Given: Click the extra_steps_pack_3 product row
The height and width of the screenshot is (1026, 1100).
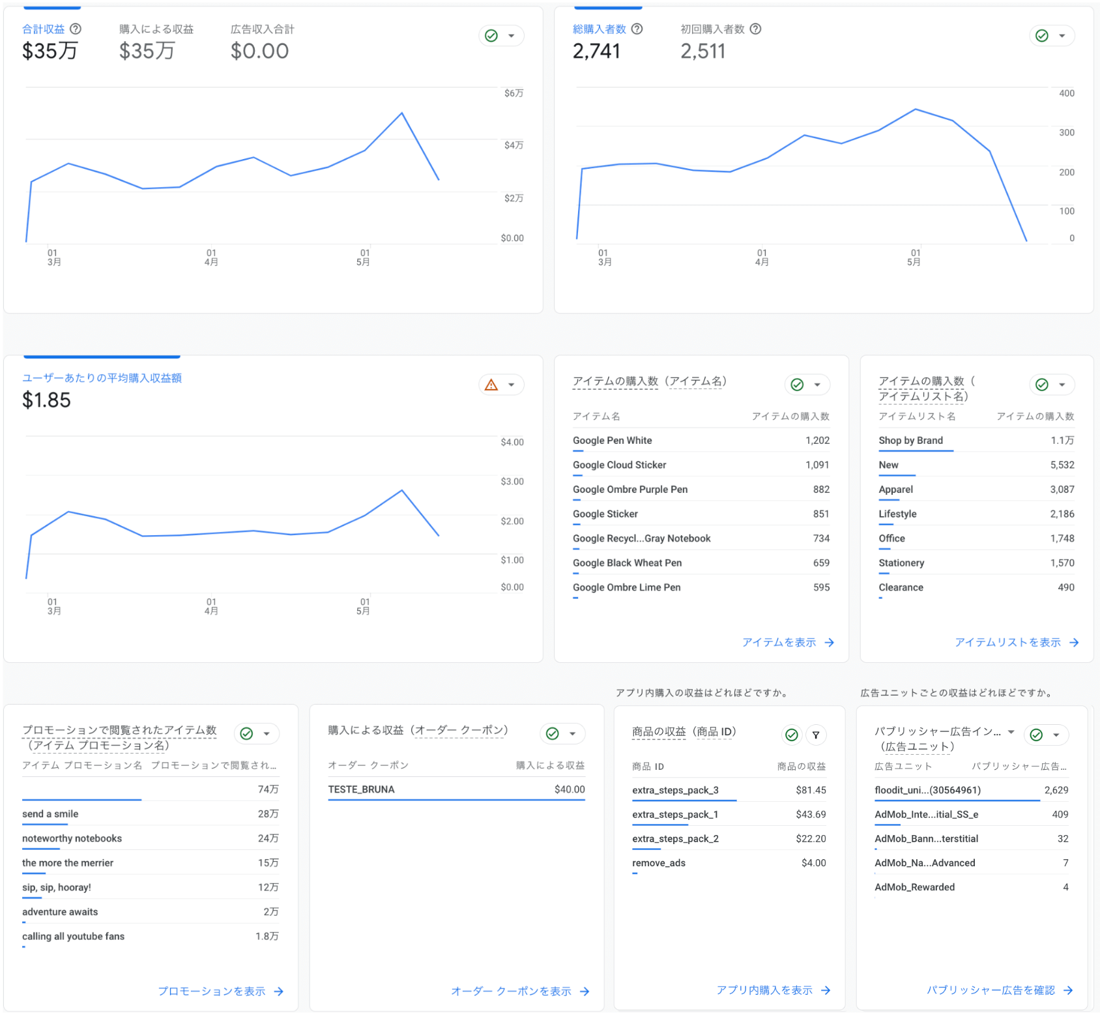Looking at the screenshot, I should [729, 790].
